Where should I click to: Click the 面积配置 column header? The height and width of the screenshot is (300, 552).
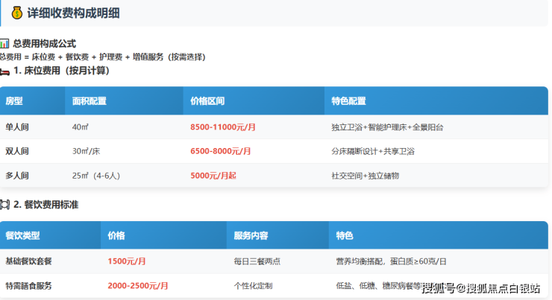coord(89,100)
